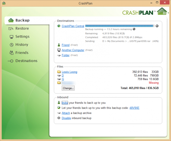Screen dimensions: 171x141
Task: Click the green house Backup icon
Action: point(11,20)
